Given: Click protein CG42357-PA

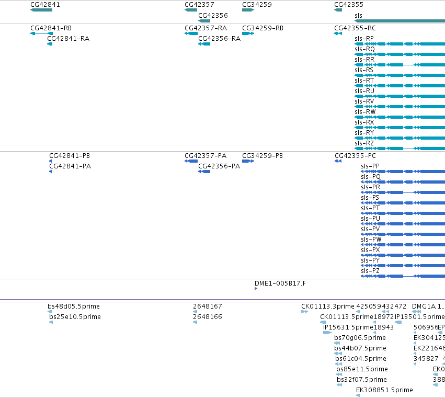Looking at the screenshot, I should point(191,161).
